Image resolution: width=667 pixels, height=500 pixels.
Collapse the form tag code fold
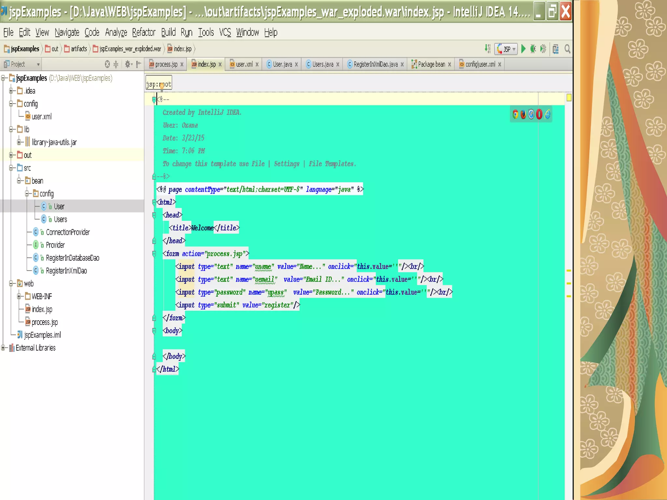pos(154,254)
